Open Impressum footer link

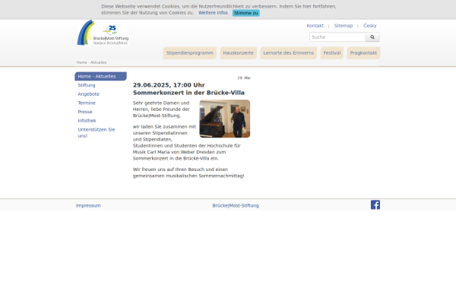(88, 206)
